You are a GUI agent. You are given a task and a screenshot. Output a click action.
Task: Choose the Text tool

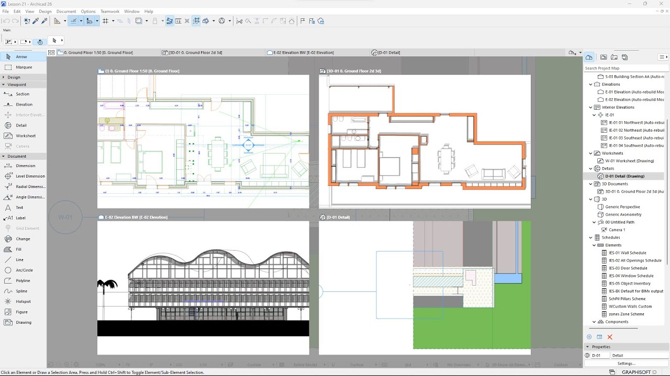pos(23,207)
